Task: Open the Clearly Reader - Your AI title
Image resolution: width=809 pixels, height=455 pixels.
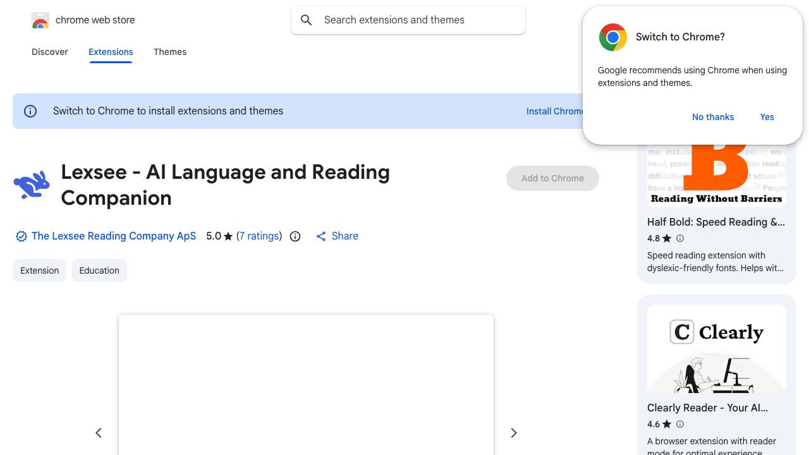Action: (708, 408)
